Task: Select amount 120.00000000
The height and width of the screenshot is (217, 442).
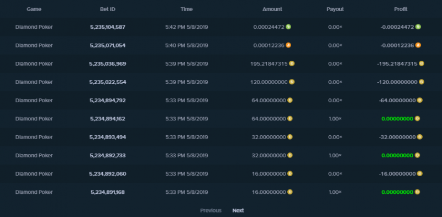Action: click(269, 82)
